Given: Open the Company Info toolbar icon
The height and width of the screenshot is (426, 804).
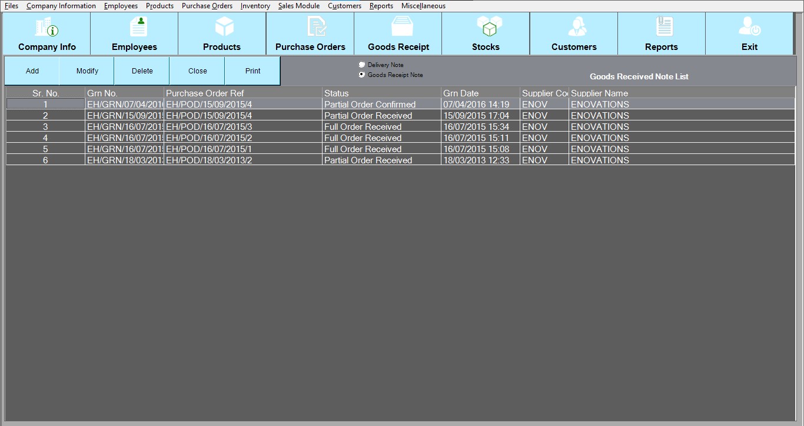Looking at the screenshot, I should [x=47, y=28].
